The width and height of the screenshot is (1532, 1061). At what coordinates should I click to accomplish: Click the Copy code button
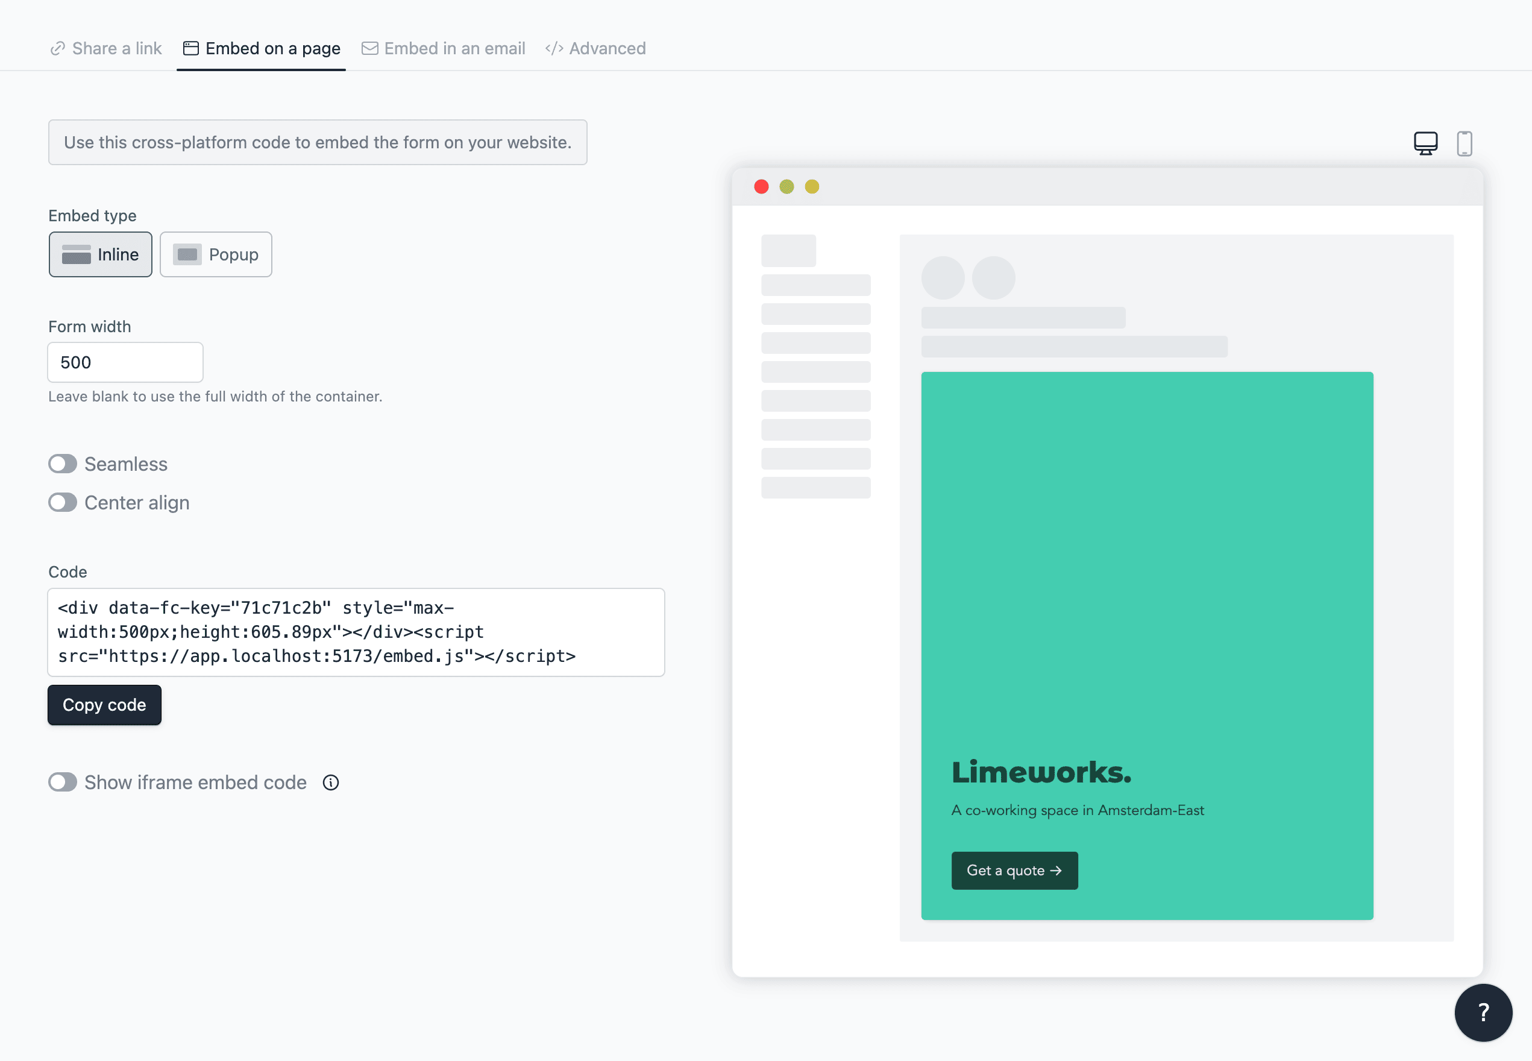pyautogui.click(x=105, y=704)
